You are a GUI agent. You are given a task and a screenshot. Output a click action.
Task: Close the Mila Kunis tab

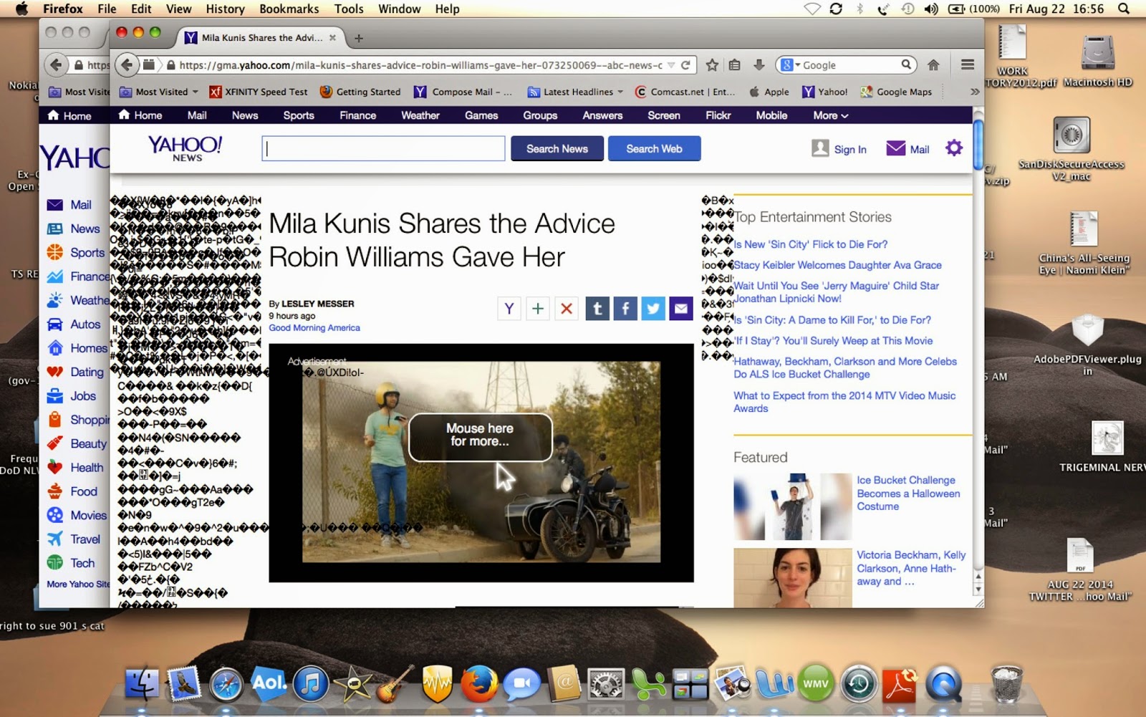[x=332, y=37]
